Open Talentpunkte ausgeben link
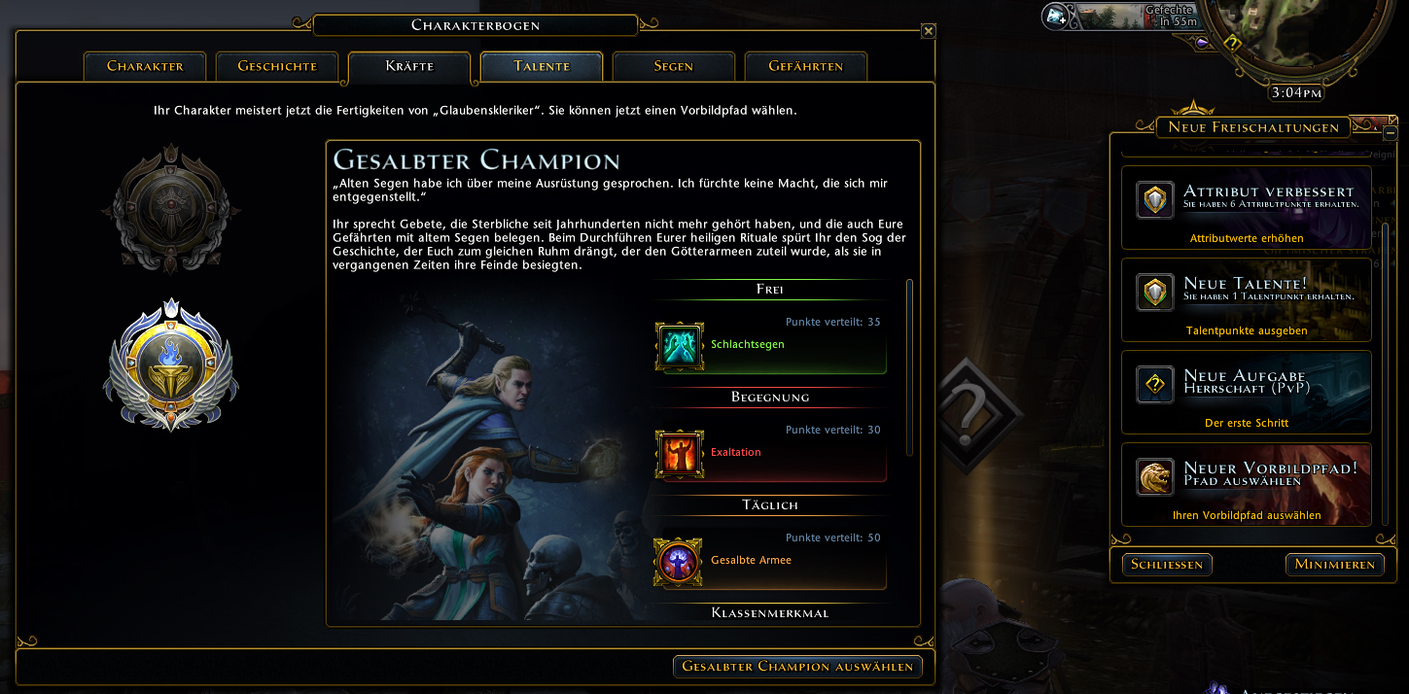Image resolution: width=1409 pixels, height=694 pixels. tap(1247, 330)
